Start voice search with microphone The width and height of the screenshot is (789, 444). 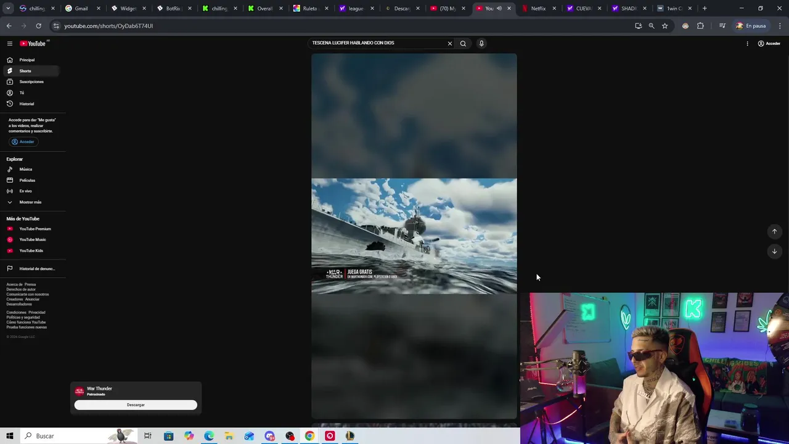click(x=481, y=43)
